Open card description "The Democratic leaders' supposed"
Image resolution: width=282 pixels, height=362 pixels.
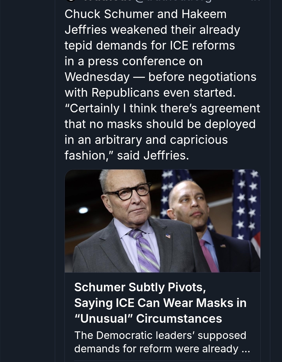(x=160, y=335)
